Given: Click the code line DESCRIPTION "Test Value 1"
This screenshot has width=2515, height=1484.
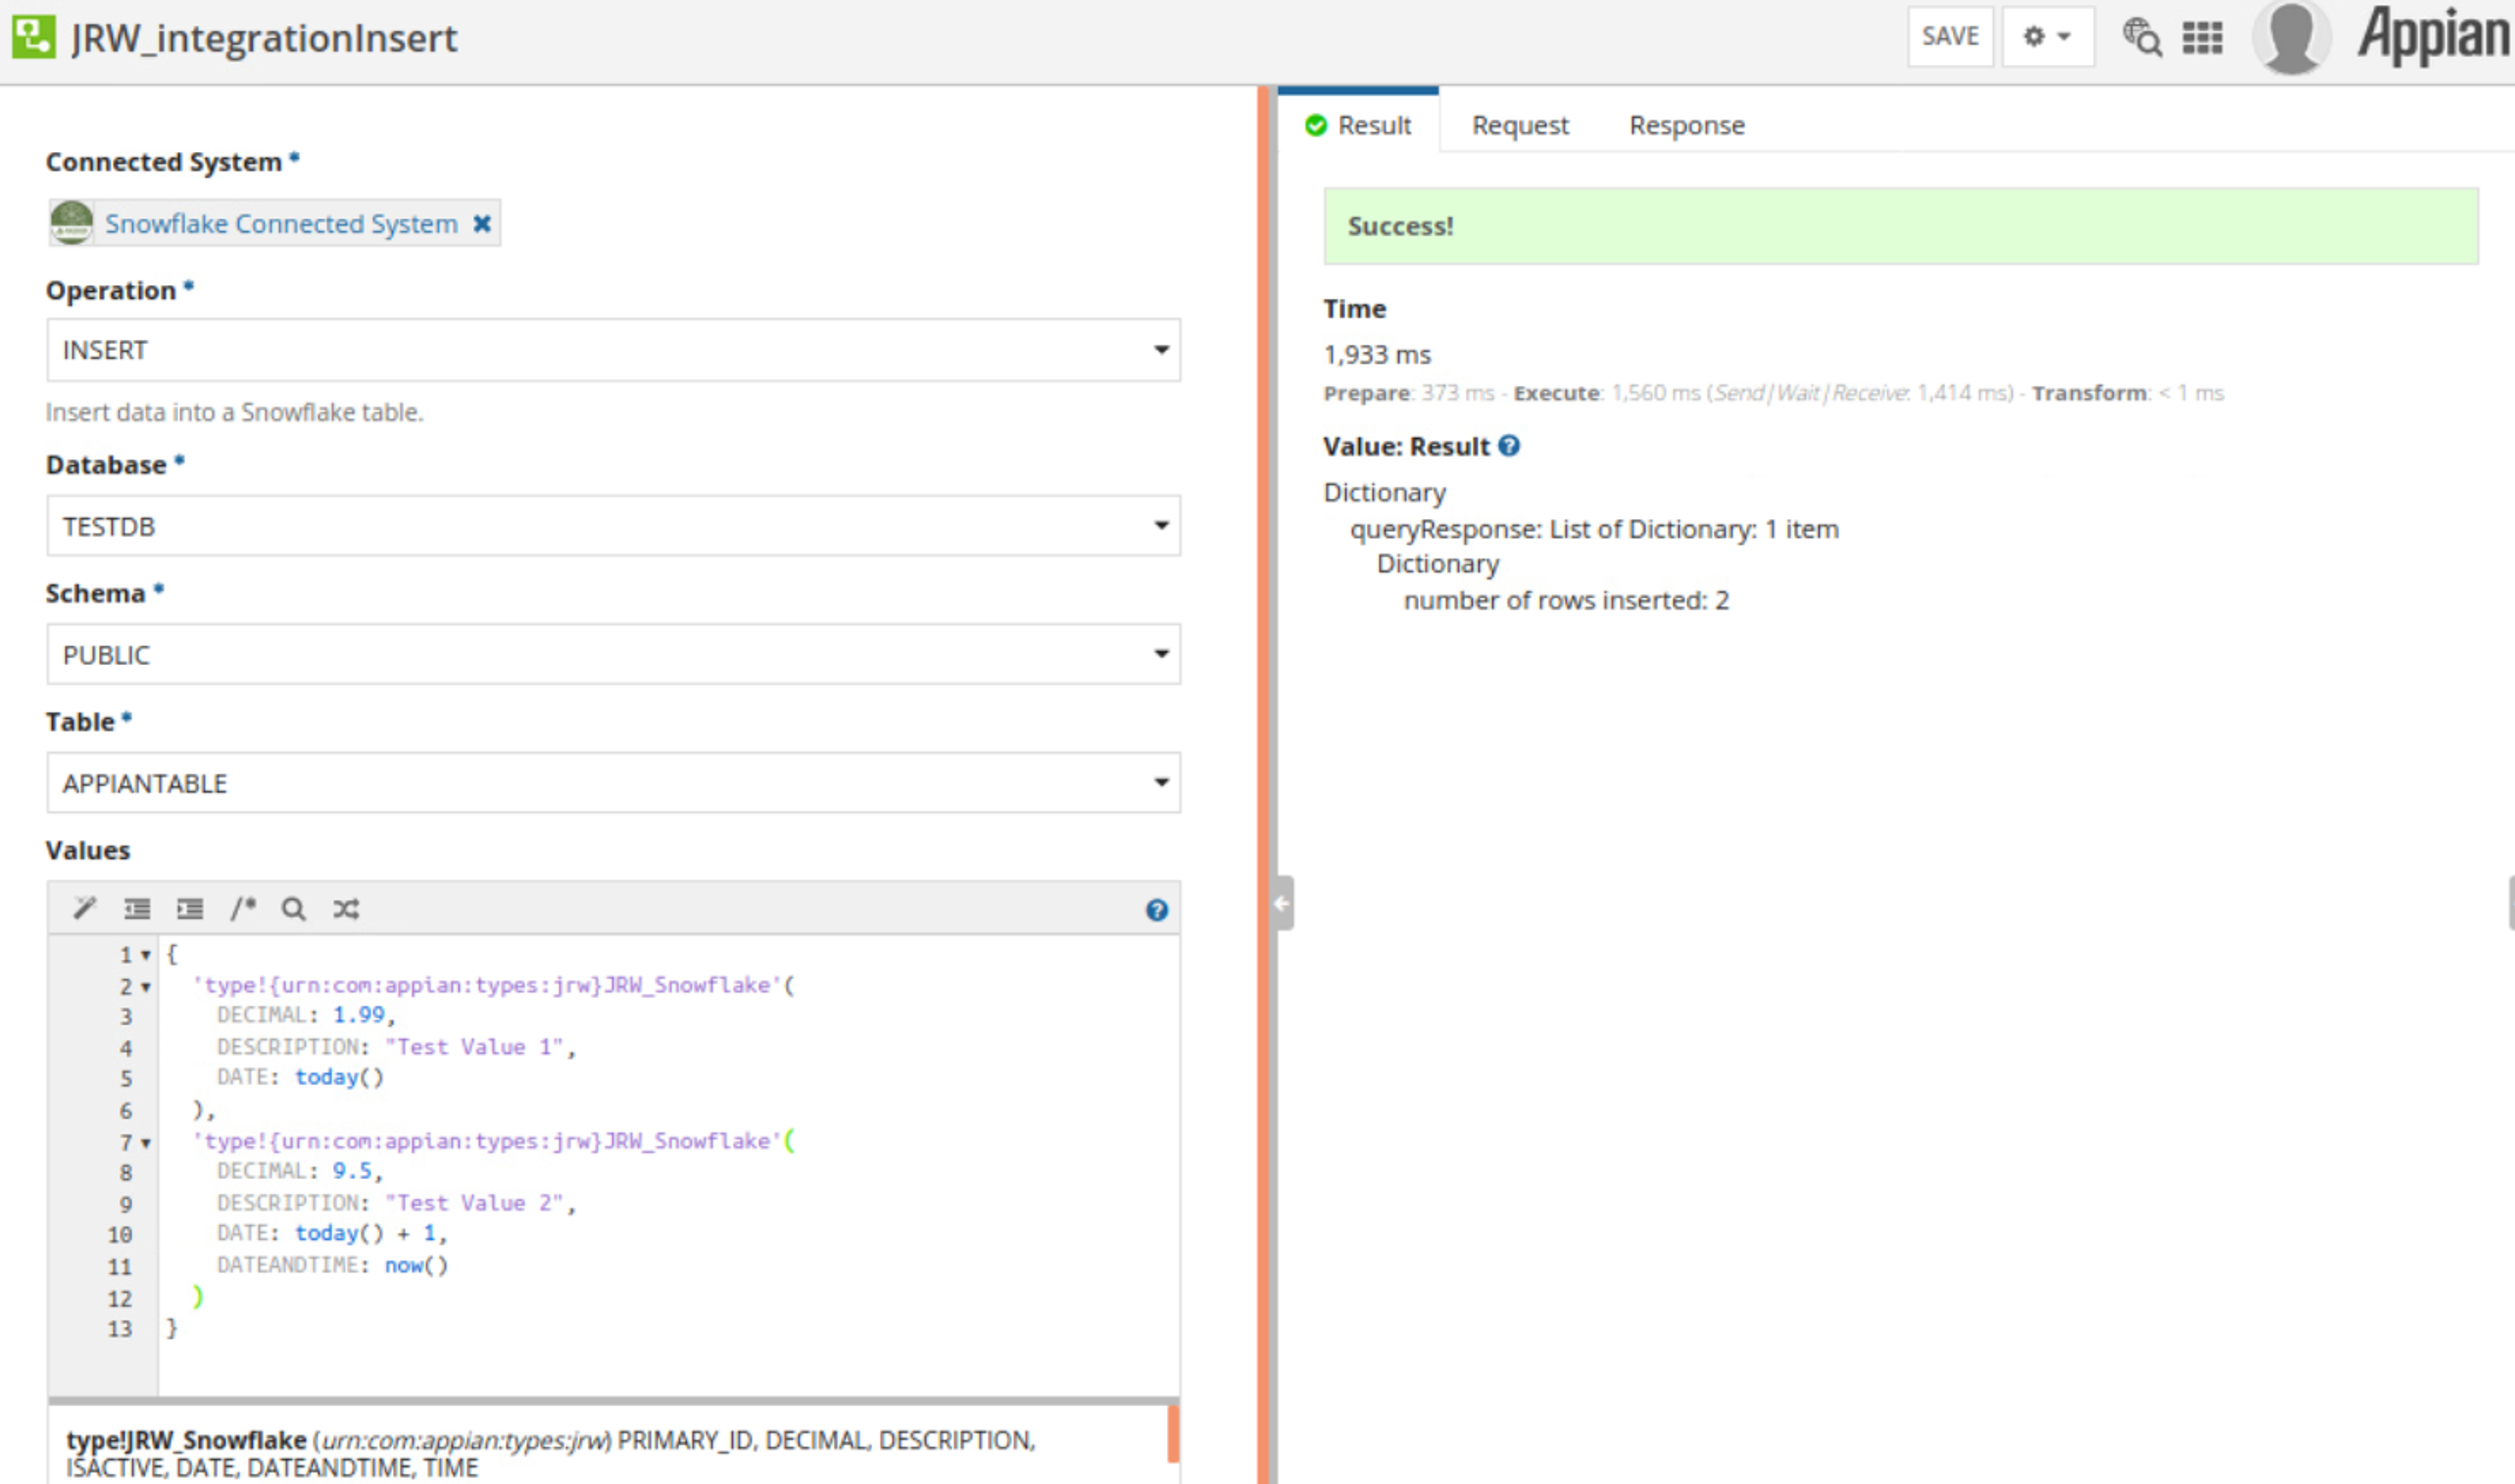Looking at the screenshot, I should click(x=396, y=1047).
